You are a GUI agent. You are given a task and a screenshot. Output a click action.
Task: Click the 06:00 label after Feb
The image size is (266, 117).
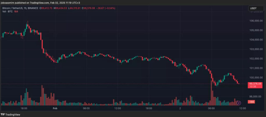point(86,108)
